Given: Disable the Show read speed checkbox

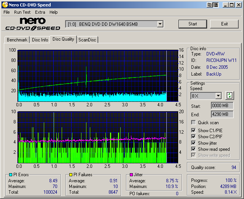Looking at the screenshot, I should pyautogui.click(x=193, y=149).
